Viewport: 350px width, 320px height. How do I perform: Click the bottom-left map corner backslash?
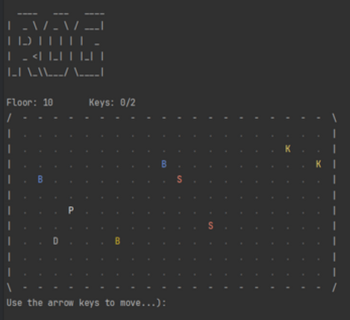click(9, 287)
